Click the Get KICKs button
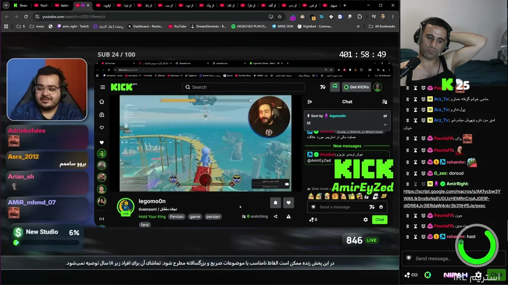 tap(356, 87)
